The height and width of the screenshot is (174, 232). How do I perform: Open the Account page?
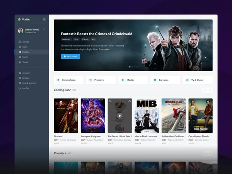tap(32, 73)
